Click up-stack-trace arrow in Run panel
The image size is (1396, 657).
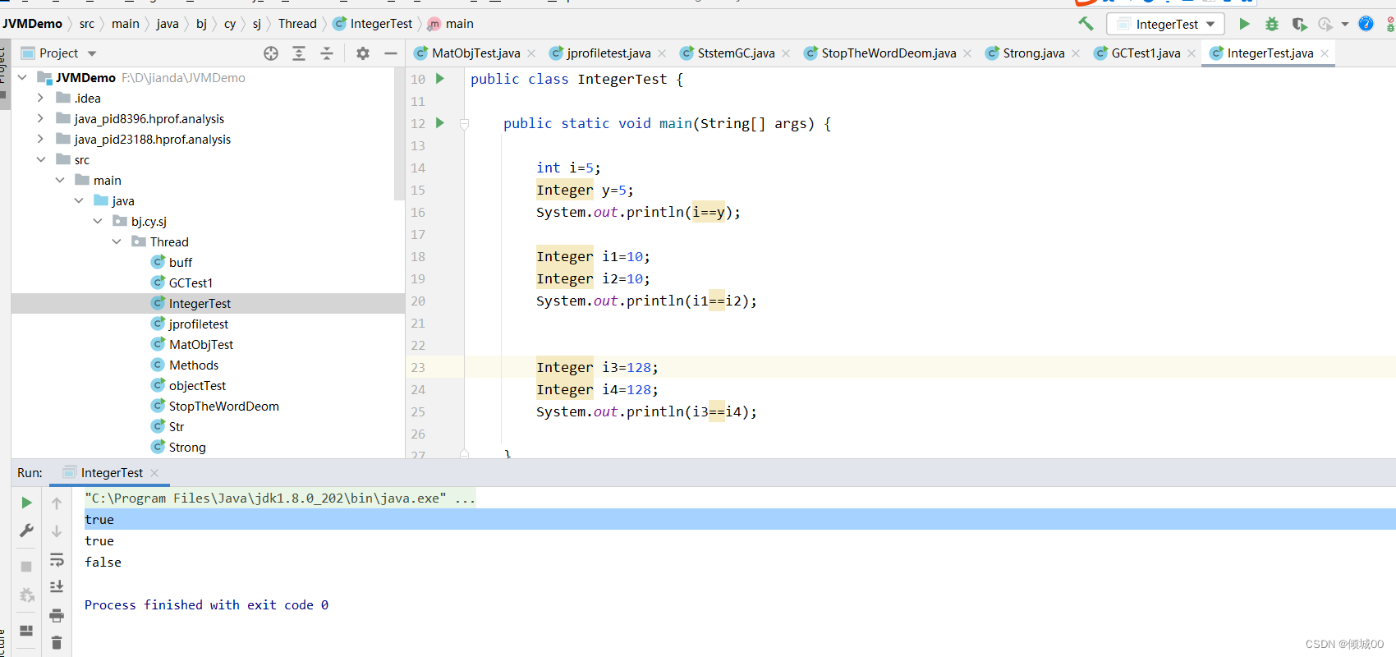pyautogui.click(x=57, y=503)
